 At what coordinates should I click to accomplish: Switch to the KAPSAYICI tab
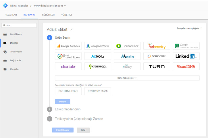click(30, 15)
